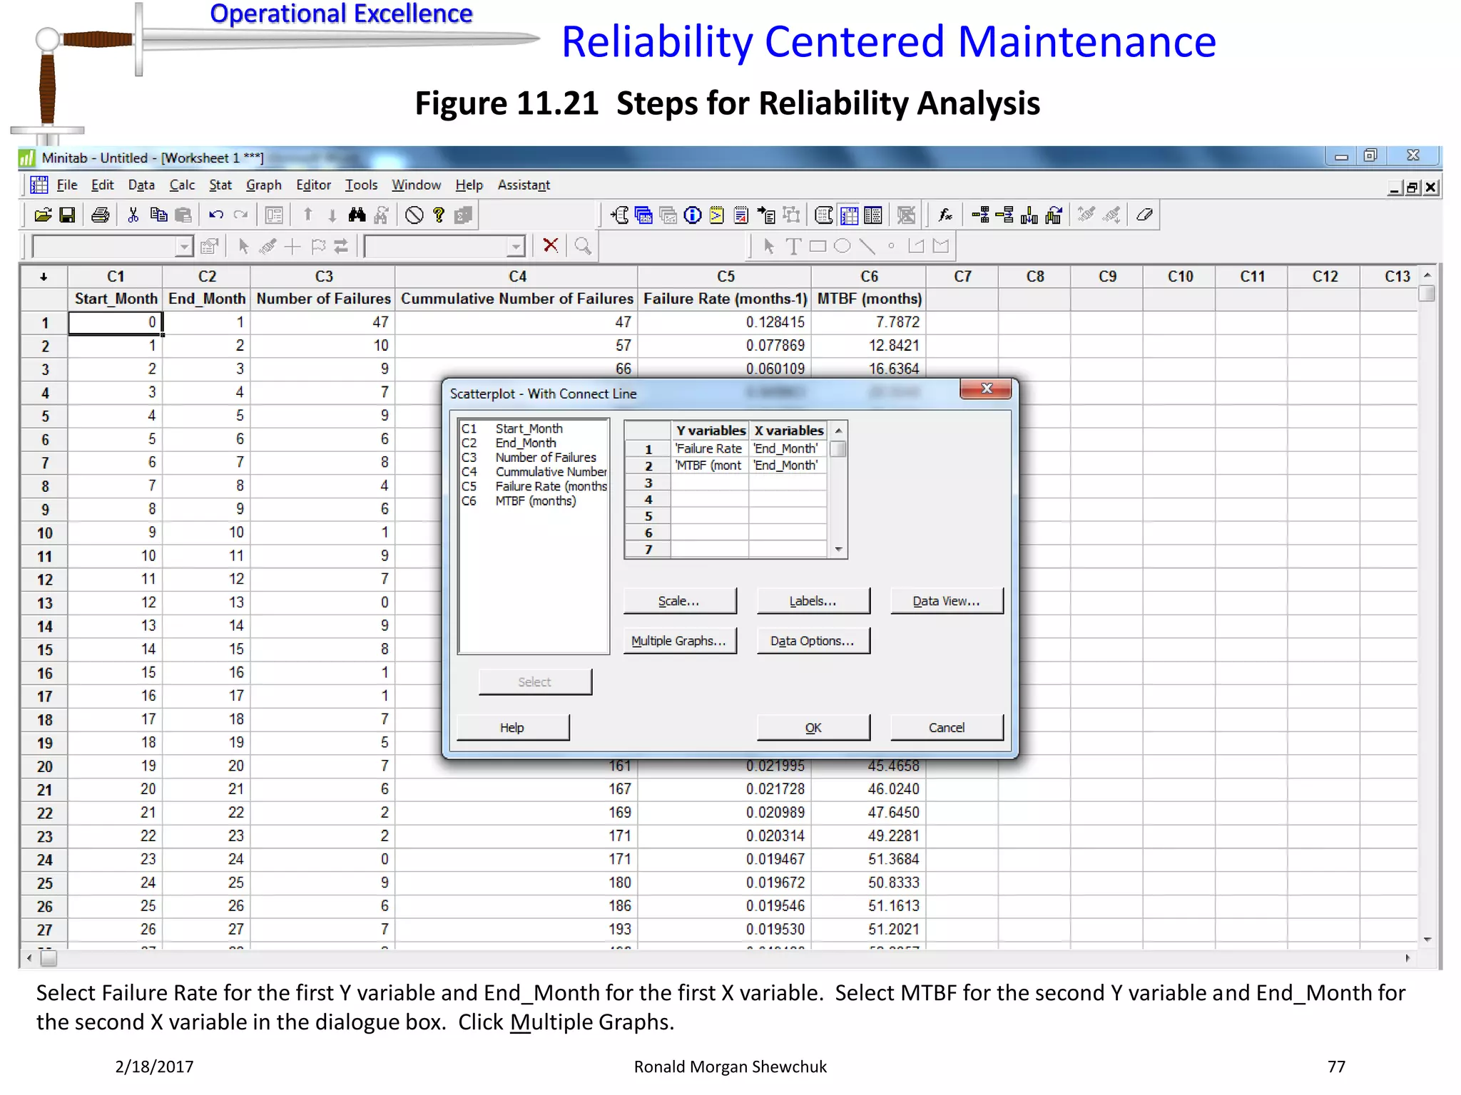1461x1095 pixels.
Task: Click the Session Window scroll icon
Action: click(x=619, y=215)
